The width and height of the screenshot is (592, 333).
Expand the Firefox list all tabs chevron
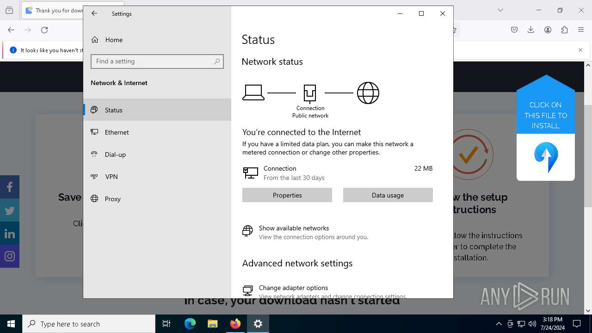[x=500, y=10]
